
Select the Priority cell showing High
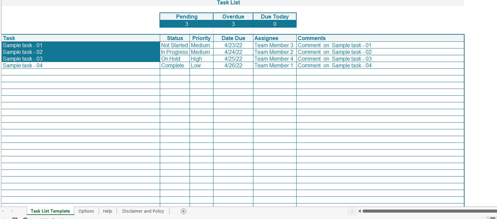(x=201, y=59)
